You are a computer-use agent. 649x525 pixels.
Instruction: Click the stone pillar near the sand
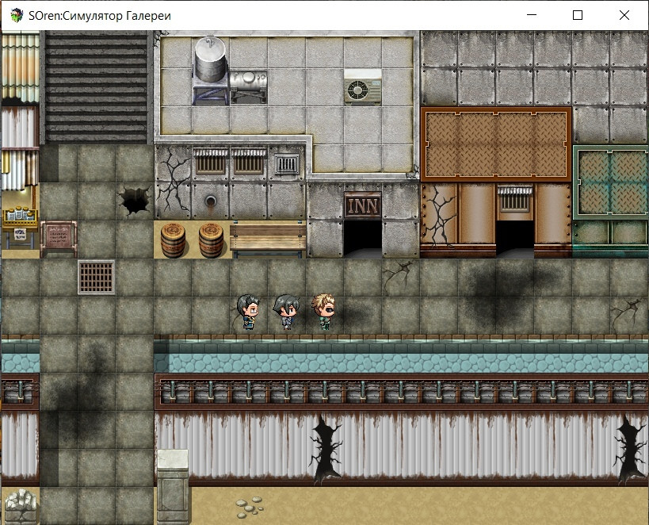pos(173,486)
